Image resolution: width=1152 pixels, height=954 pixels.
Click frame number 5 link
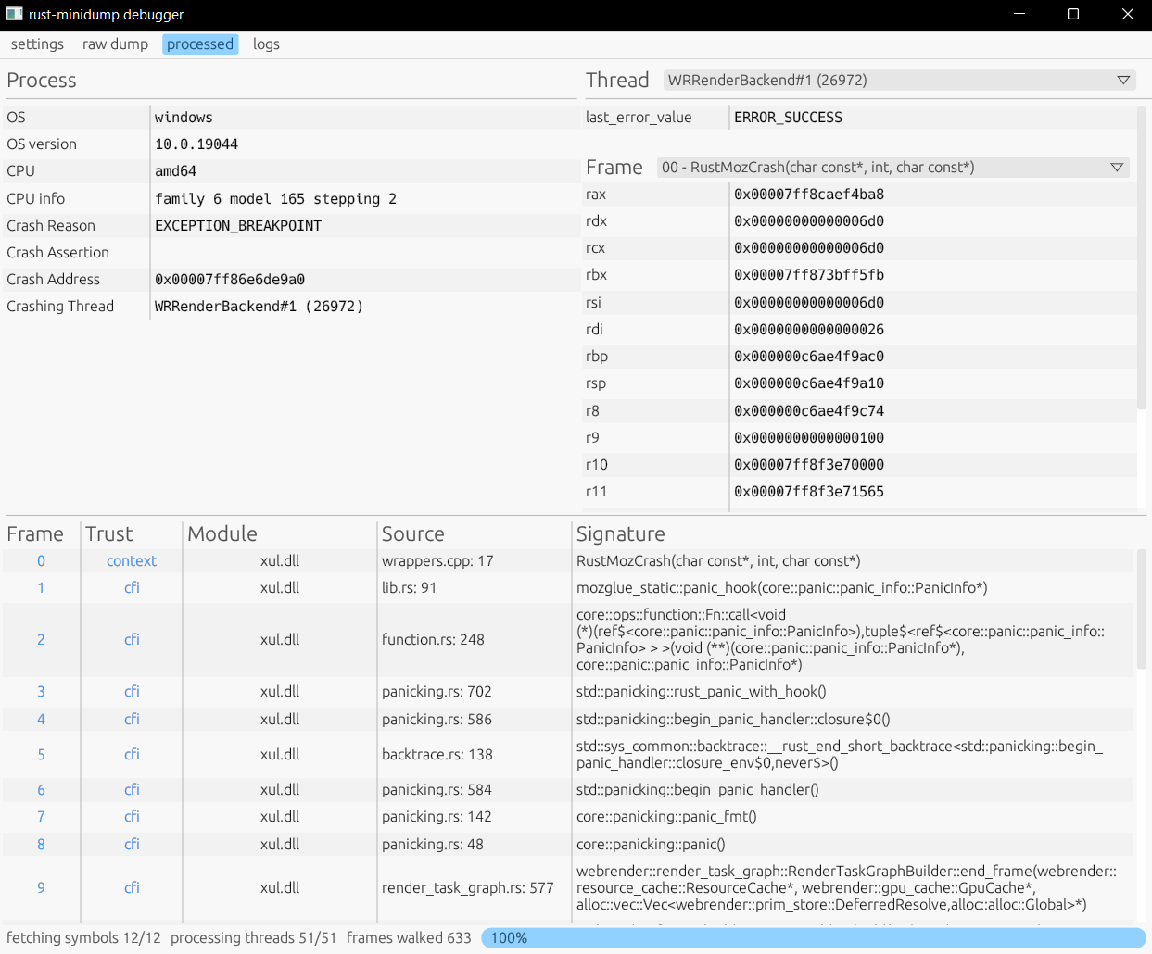click(41, 755)
